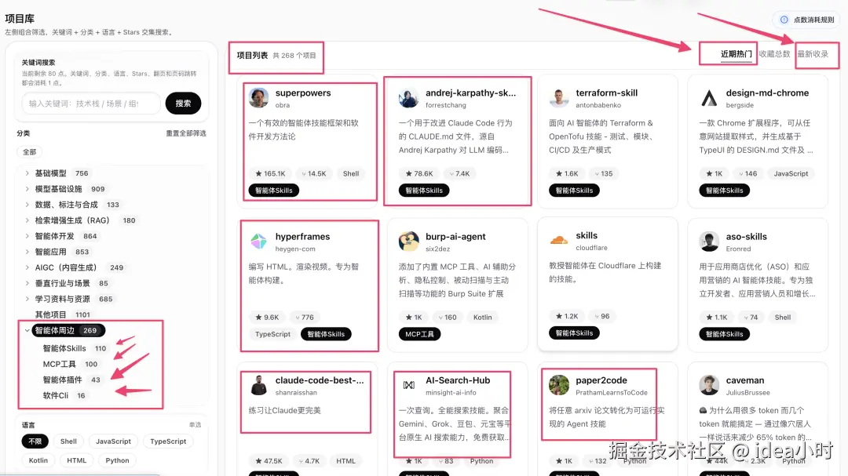Click the Cloudflare skills project icon
Screen dimensions: 848x476
click(558, 241)
